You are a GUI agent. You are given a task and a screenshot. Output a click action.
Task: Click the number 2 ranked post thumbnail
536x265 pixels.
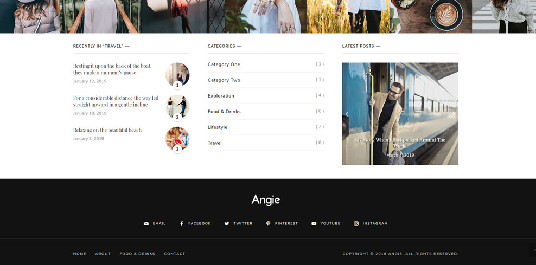(177, 106)
